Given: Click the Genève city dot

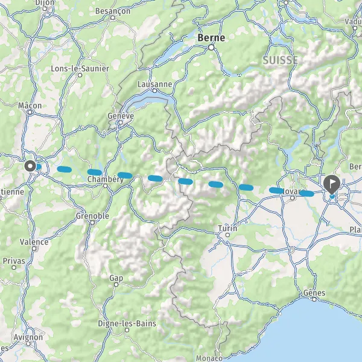Looking at the screenshot, I should (x=121, y=122).
